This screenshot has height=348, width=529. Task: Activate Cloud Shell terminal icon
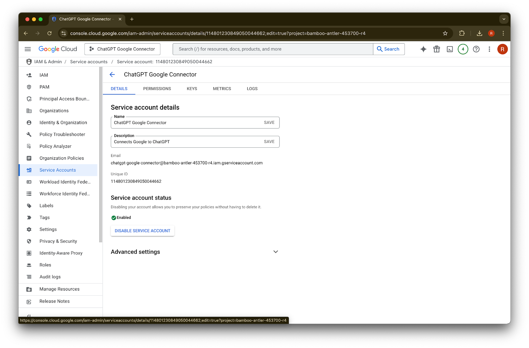point(450,49)
